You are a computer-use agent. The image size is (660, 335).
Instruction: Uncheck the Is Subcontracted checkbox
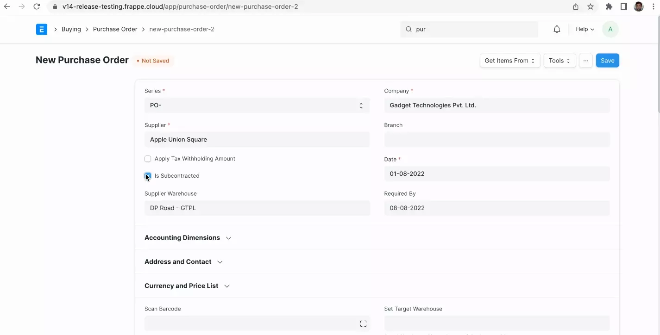[148, 176]
